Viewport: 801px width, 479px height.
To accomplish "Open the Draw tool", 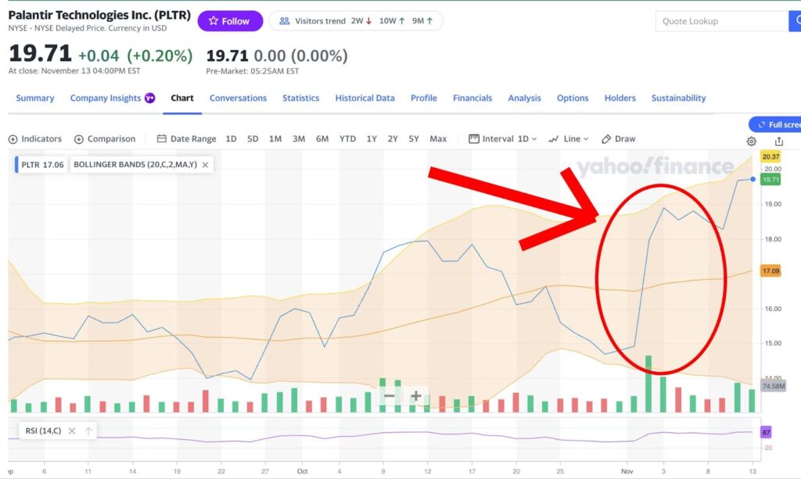I will pyautogui.click(x=618, y=139).
